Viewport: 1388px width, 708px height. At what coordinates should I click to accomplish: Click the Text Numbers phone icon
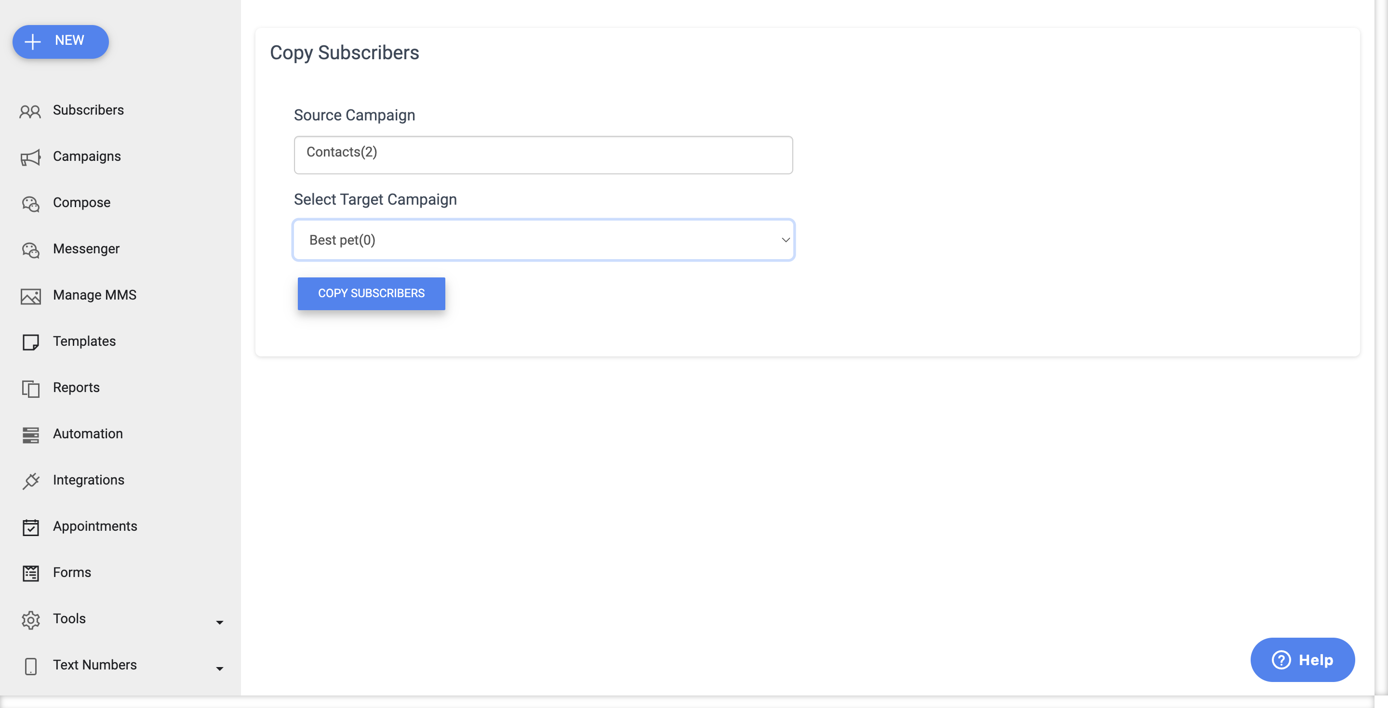point(30,666)
